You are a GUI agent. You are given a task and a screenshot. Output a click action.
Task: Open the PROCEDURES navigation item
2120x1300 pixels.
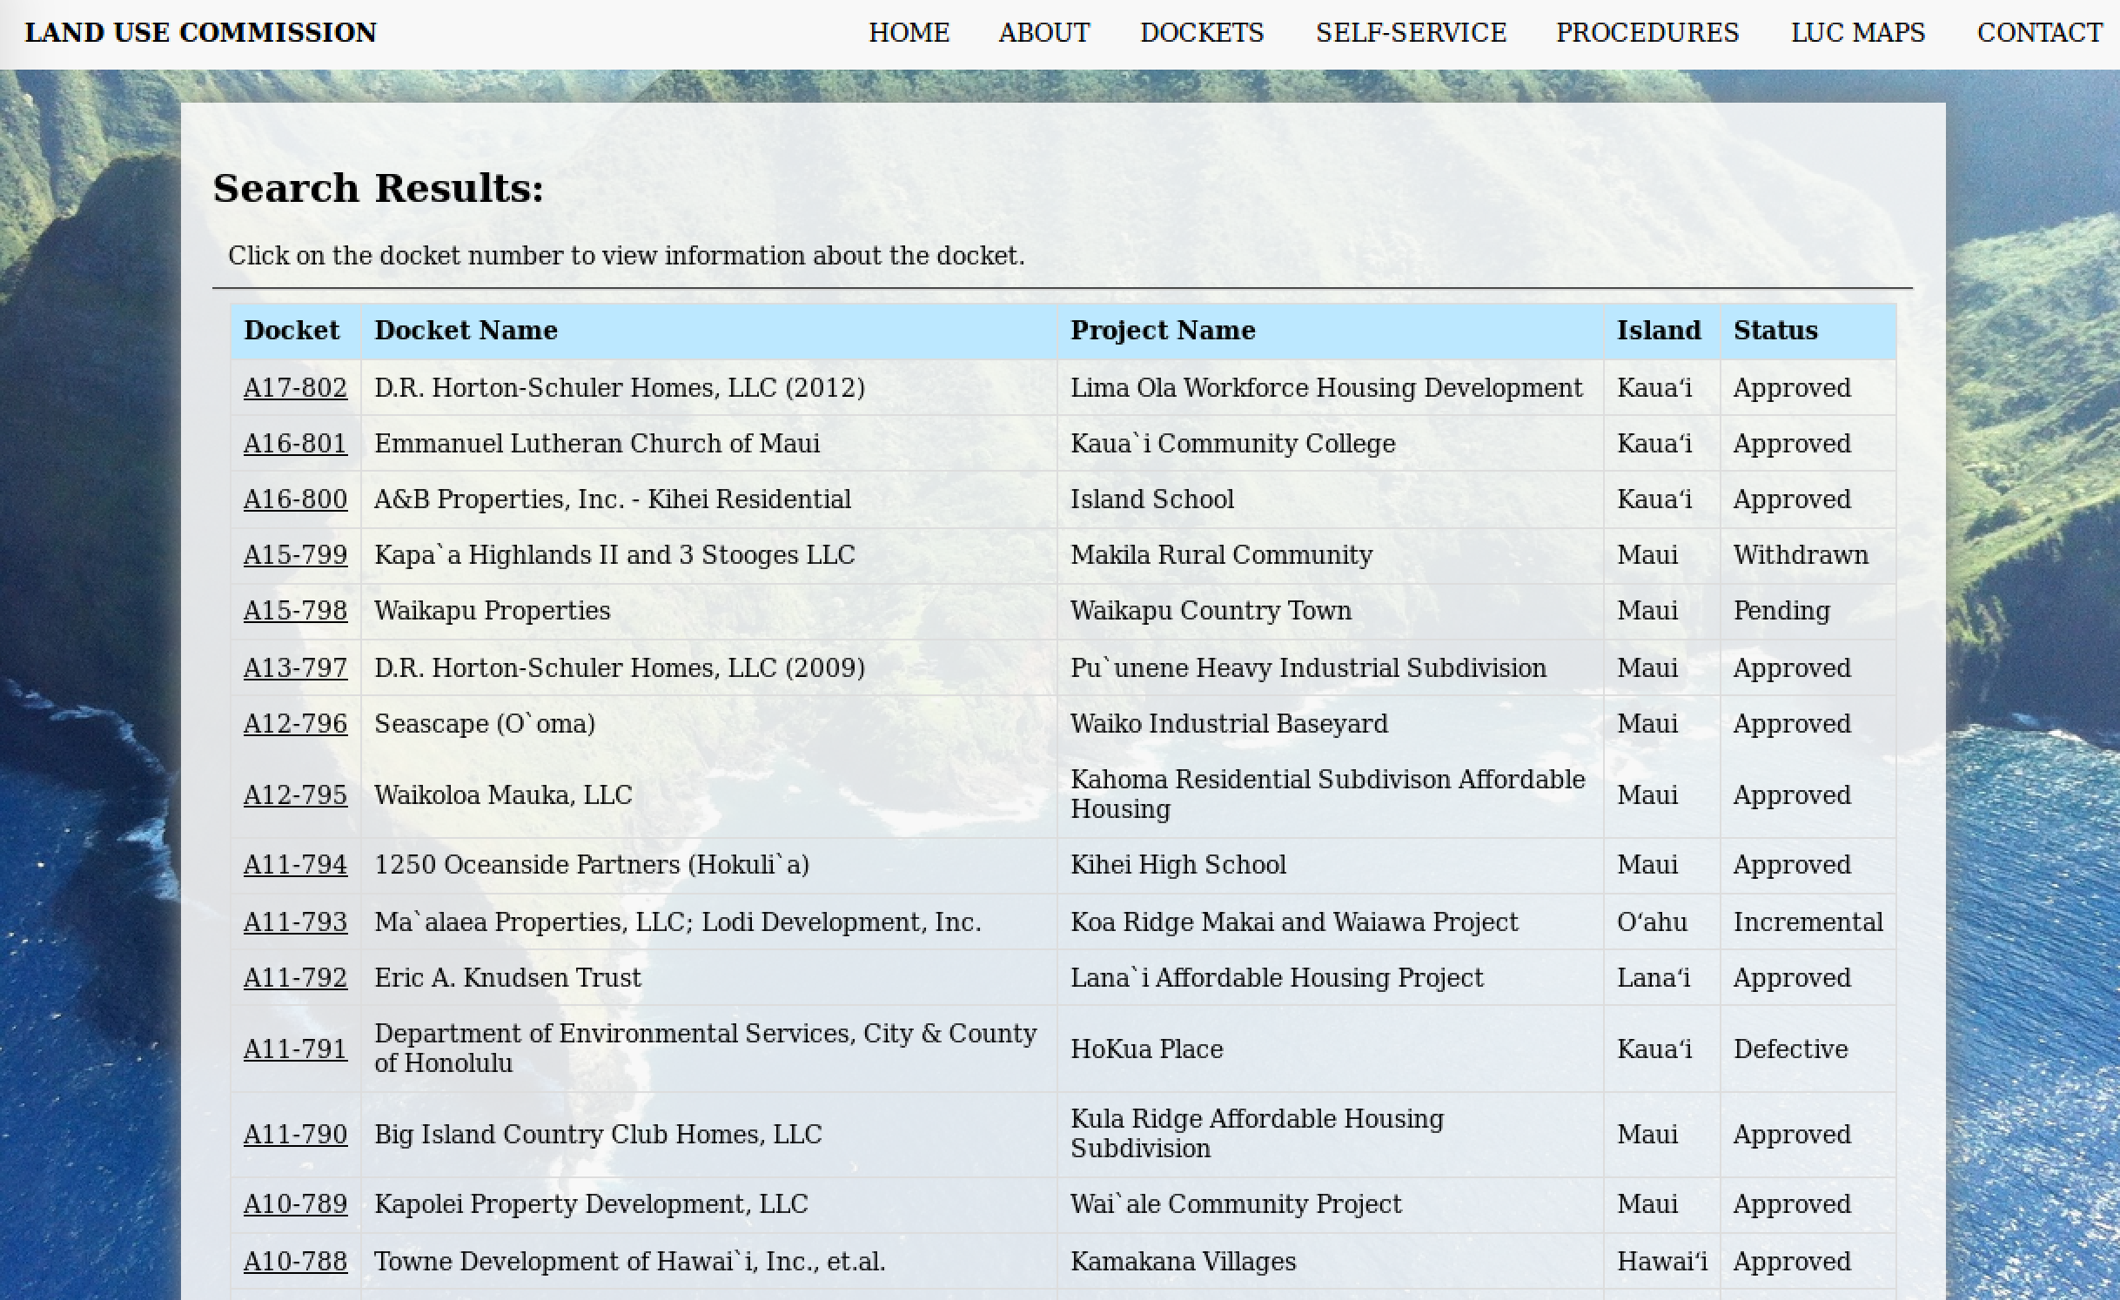[1647, 33]
